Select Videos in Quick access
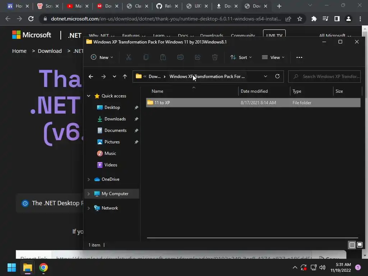 tap(111, 165)
